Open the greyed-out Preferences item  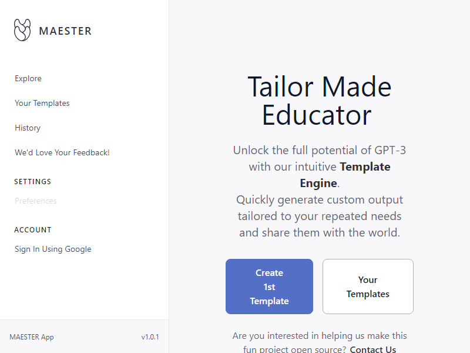click(36, 201)
